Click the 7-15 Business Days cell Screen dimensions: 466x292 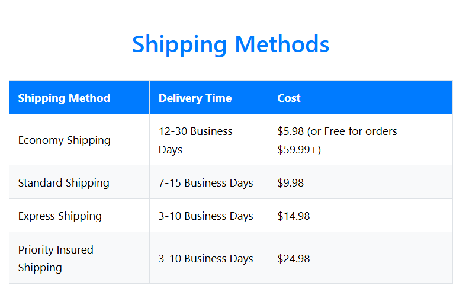click(205, 182)
